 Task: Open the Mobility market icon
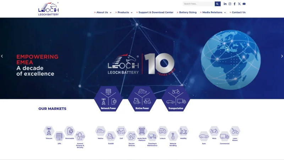(x=183, y=131)
